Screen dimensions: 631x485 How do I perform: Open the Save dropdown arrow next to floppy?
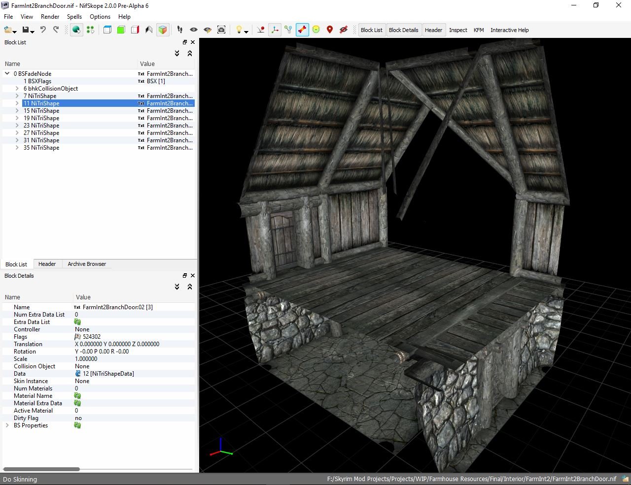point(33,32)
